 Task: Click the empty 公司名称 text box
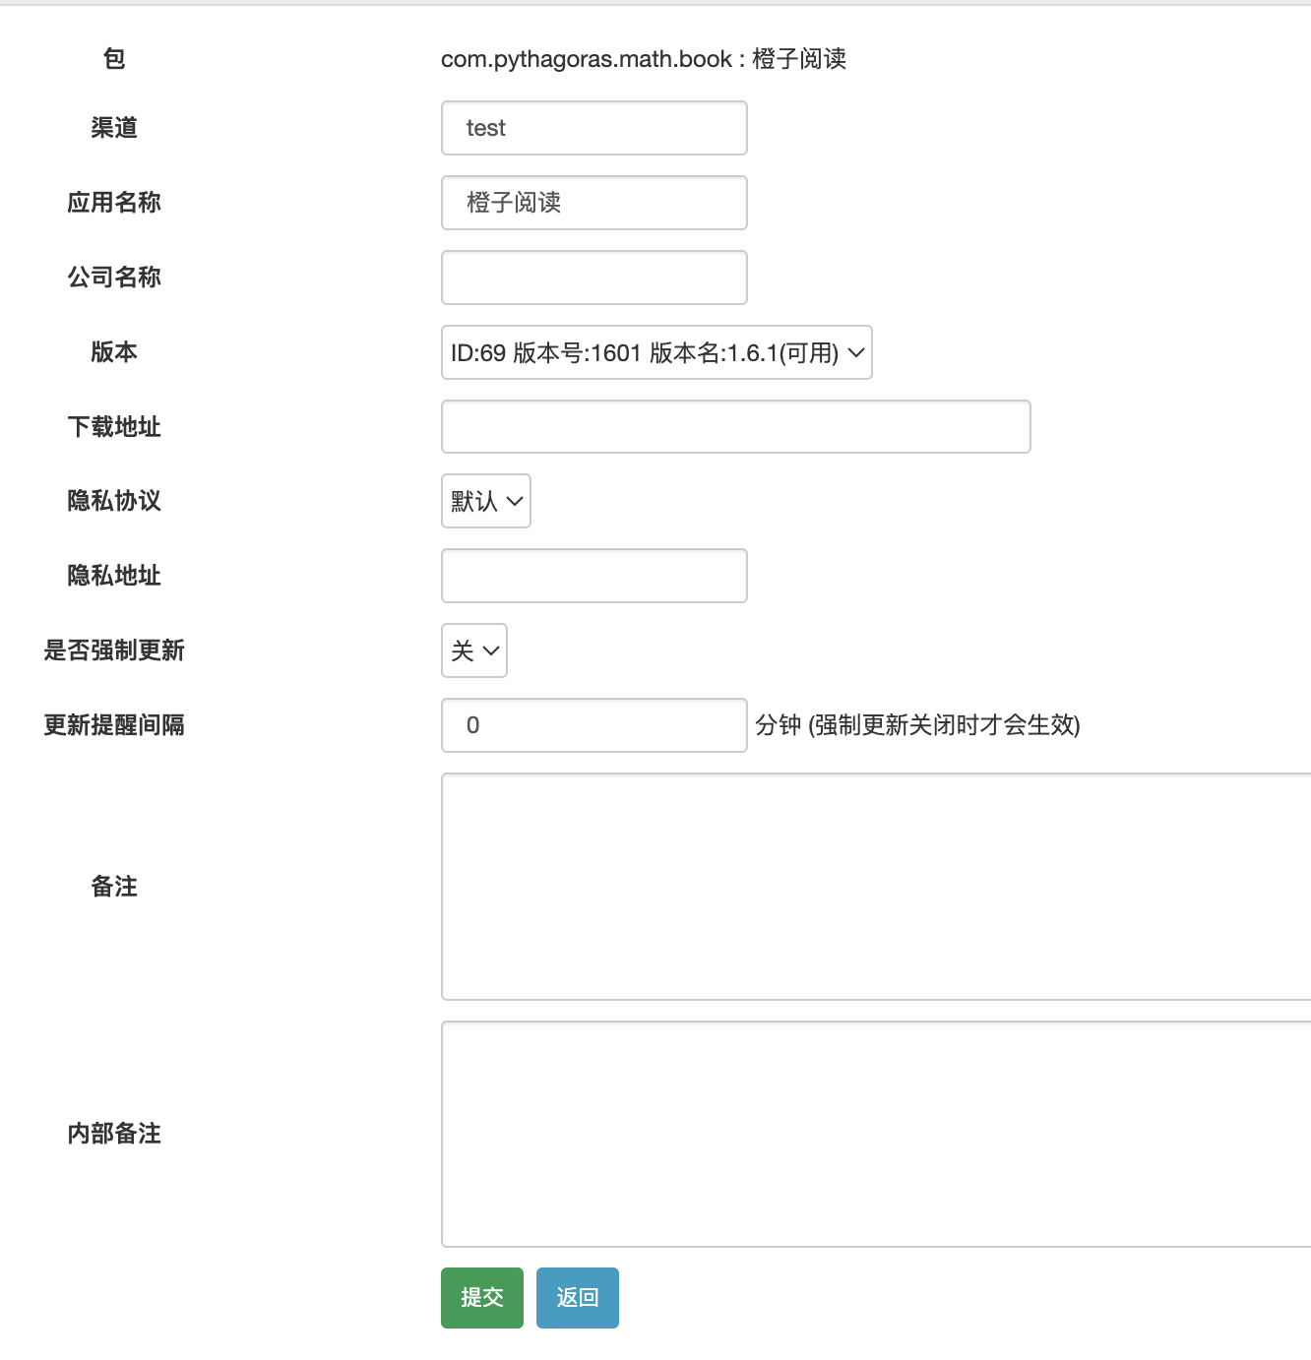coord(593,278)
